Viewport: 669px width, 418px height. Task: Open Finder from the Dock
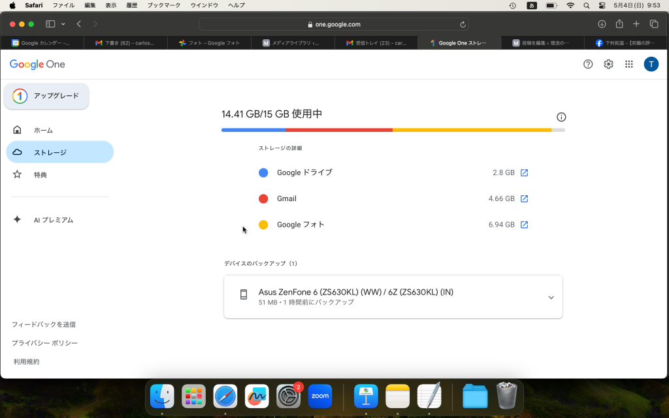[x=162, y=396]
